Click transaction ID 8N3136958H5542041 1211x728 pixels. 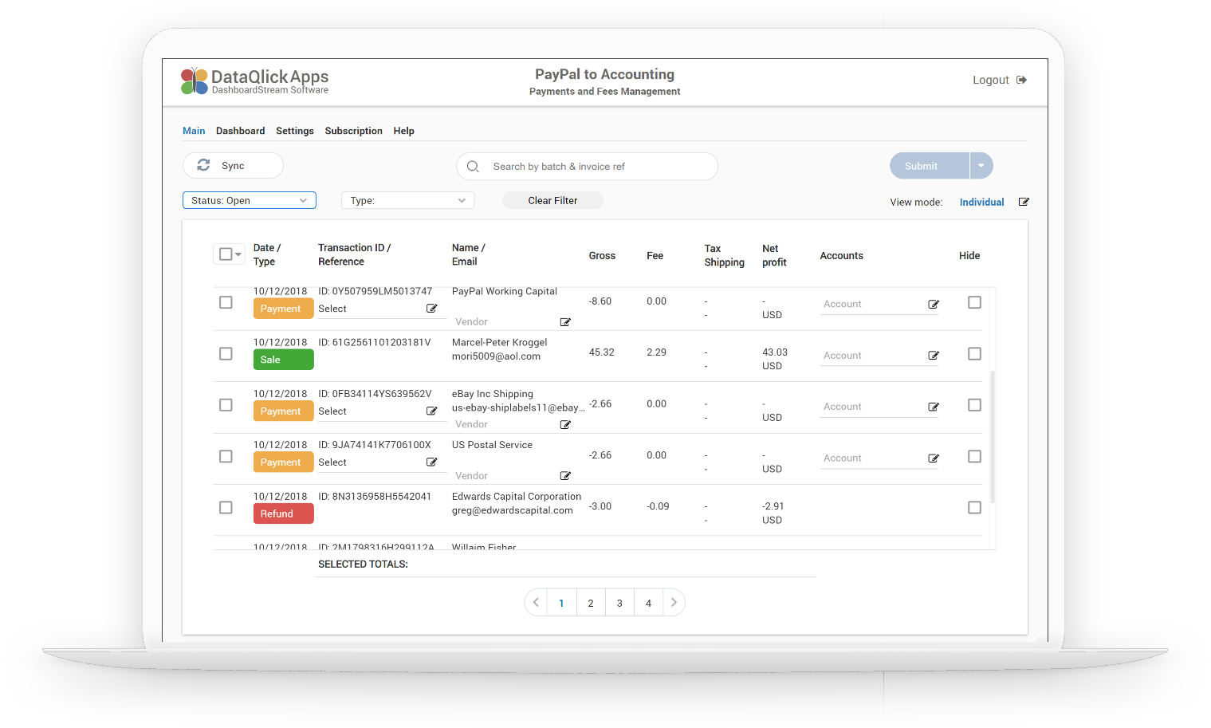[375, 496]
